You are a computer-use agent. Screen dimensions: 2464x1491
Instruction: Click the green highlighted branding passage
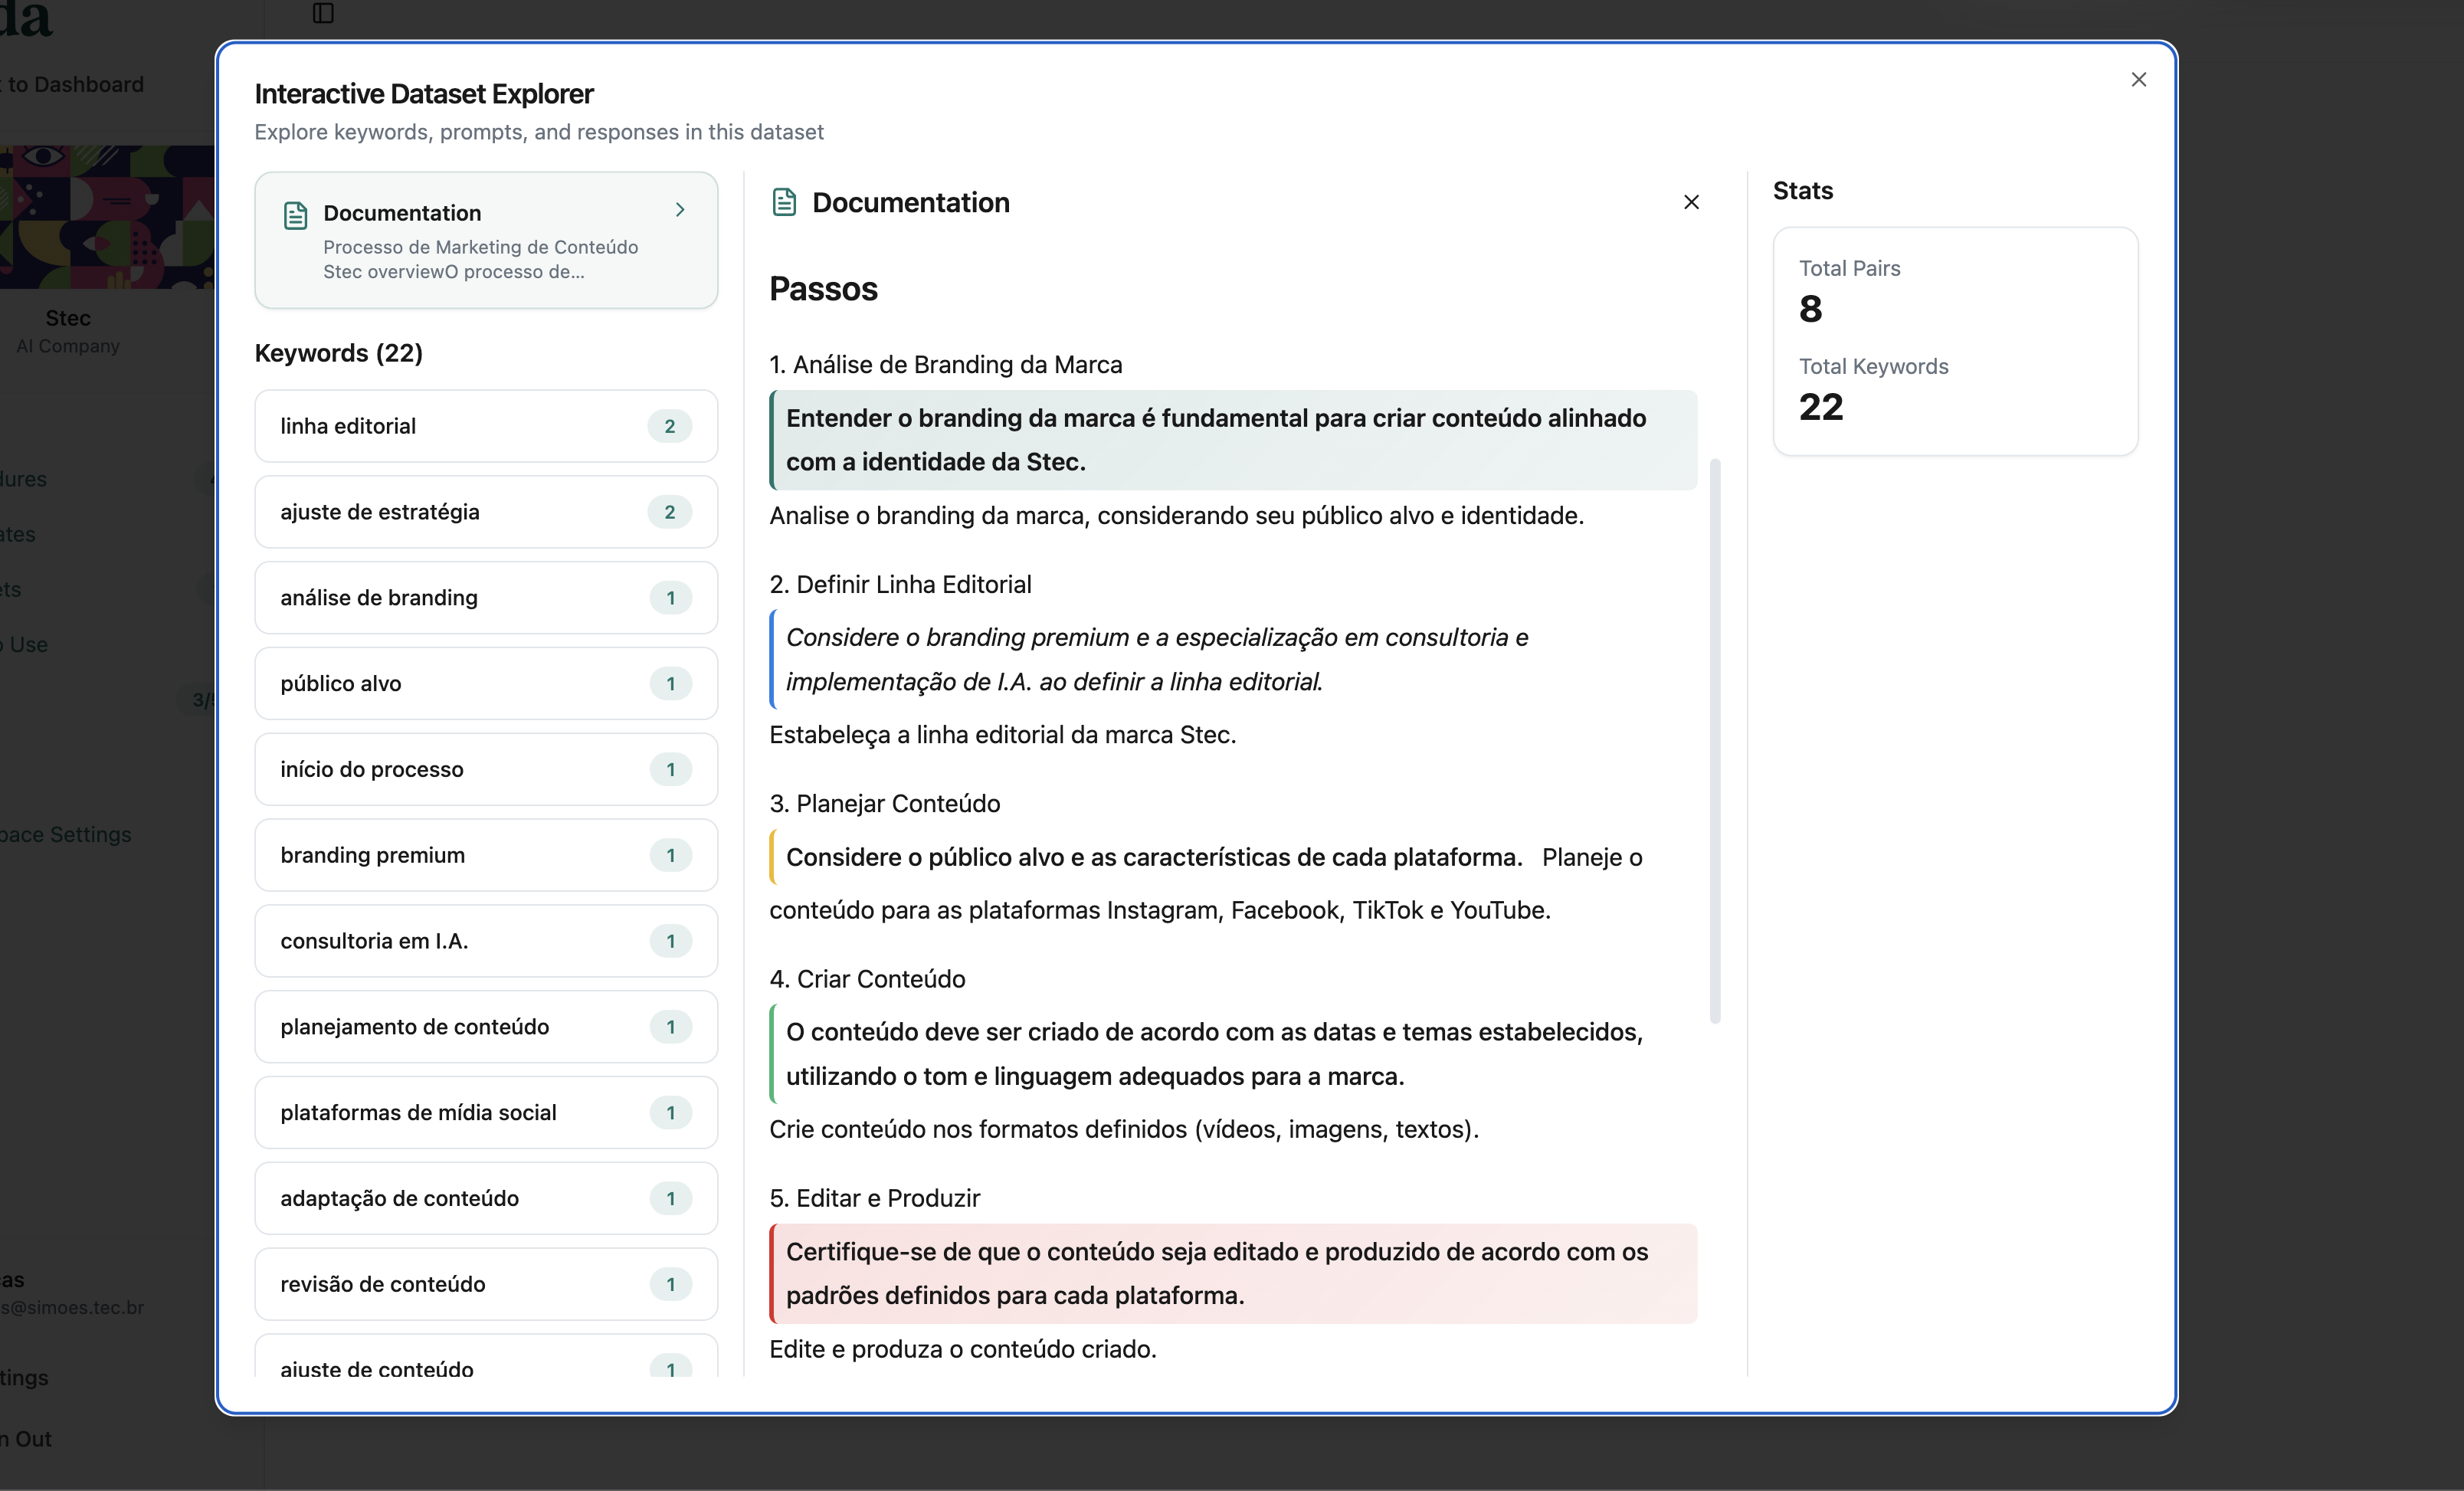pyautogui.click(x=1232, y=440)
